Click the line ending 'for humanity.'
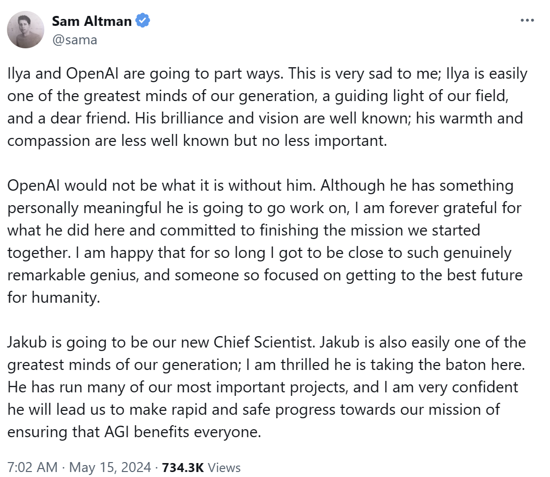The width and height of the screenshot is (550, 477). (54, 298)
